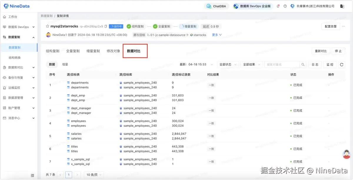Screen dimensions: 353x180
Task: Click the 运行中 status badge
Action: point(116,26)
